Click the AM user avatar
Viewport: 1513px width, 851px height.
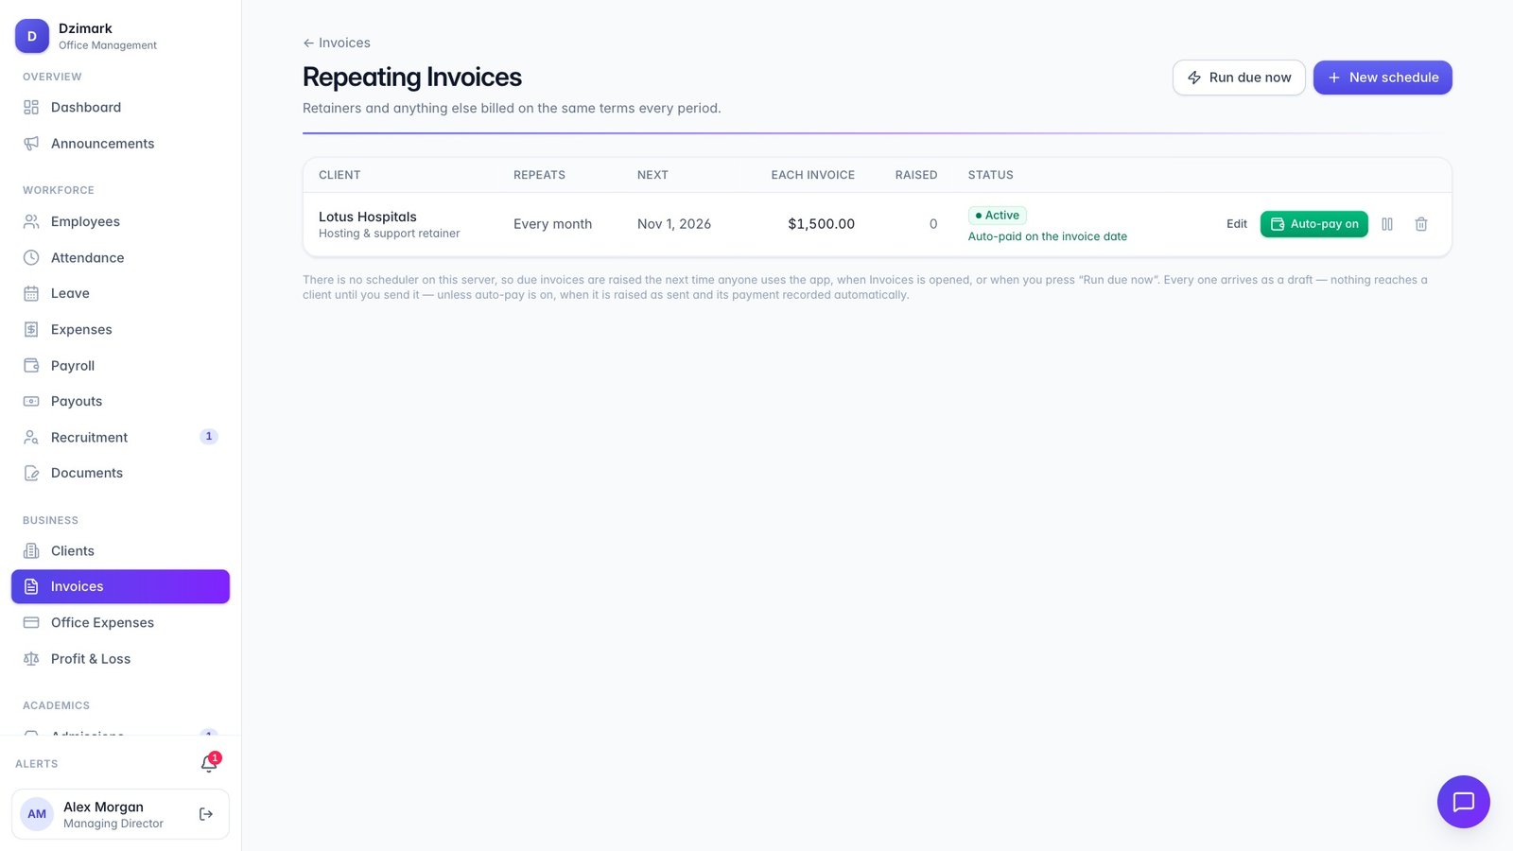37,814
